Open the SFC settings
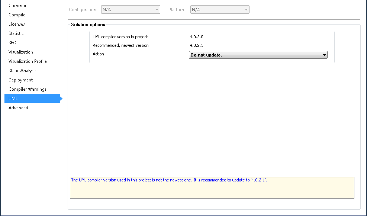Viewport: 367px width, 216px height. tap(12, 43)
